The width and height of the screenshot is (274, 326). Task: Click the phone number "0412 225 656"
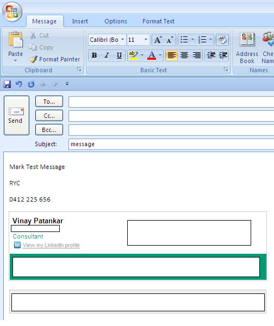coord(30,199)
